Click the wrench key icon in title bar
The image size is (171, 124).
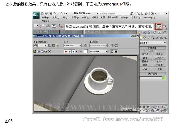click(x=138, y=13)
